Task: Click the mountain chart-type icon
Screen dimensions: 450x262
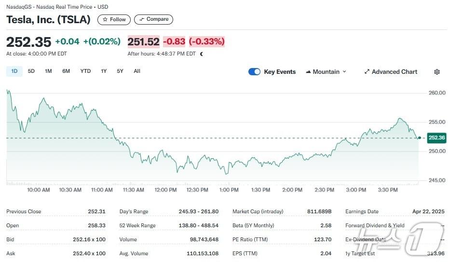Action: click(x=308, y=72)
